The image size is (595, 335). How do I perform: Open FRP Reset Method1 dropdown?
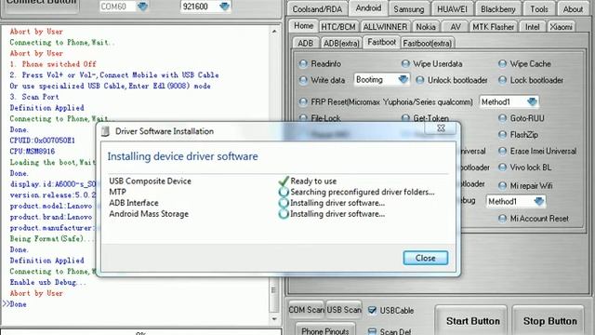[532, 101]
